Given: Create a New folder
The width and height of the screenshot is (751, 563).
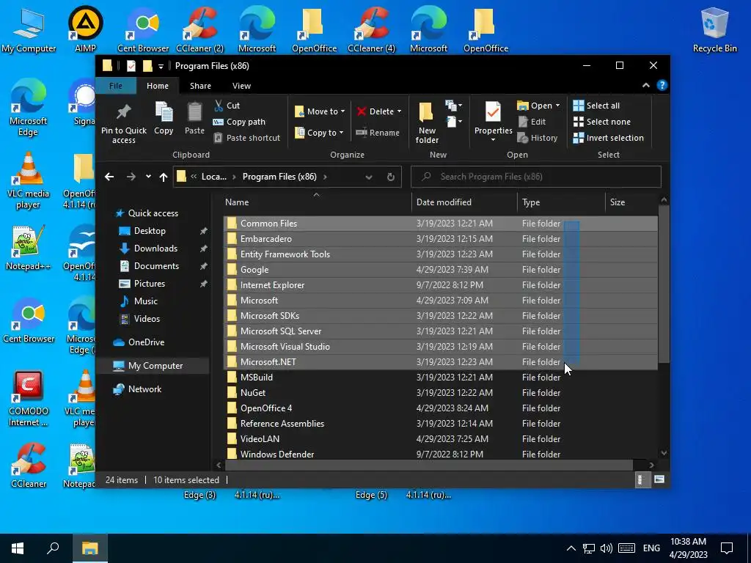Looking at the screenshot, I should pyautogui.click(x=426, y=122).
